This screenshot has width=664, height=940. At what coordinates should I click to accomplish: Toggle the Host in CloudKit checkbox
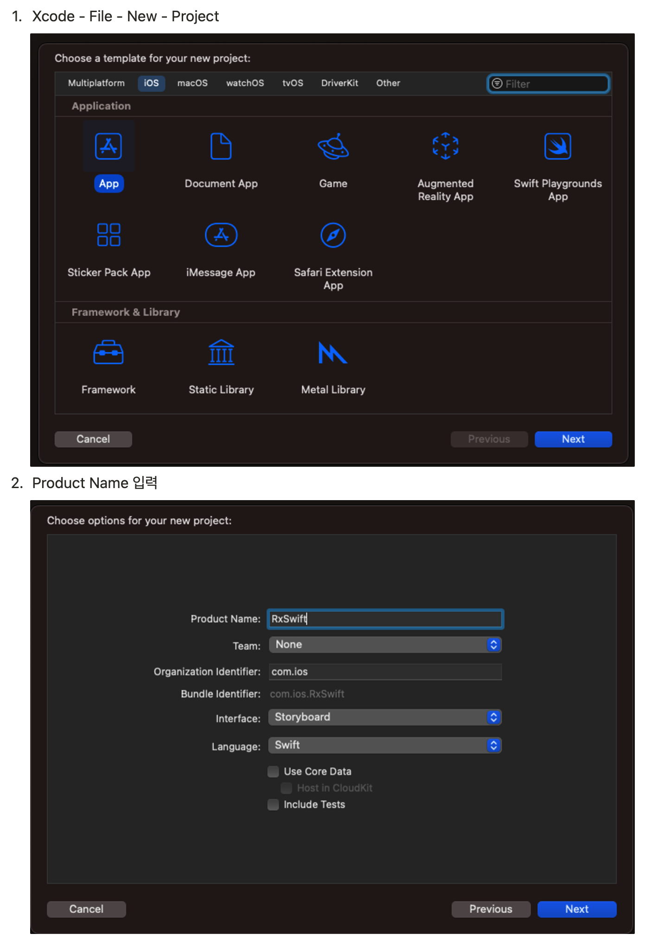coord(286,788)
